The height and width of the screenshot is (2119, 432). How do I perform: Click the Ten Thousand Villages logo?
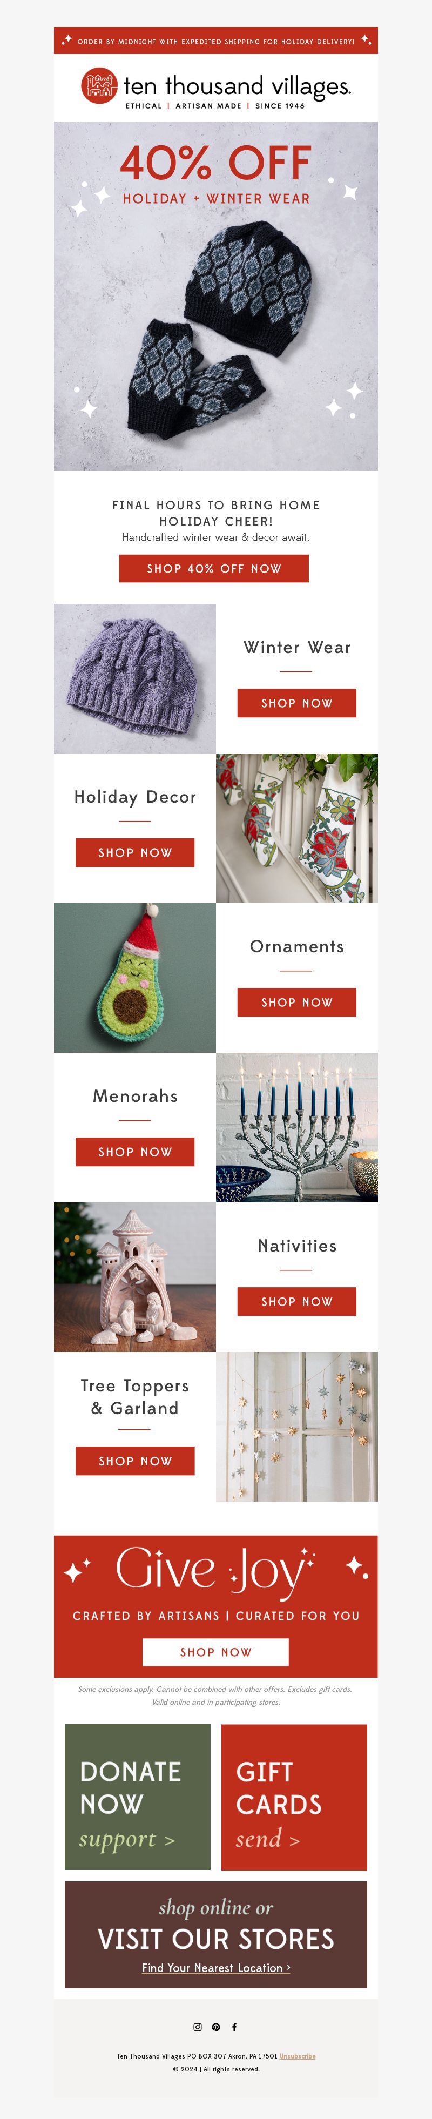[215, 88]
